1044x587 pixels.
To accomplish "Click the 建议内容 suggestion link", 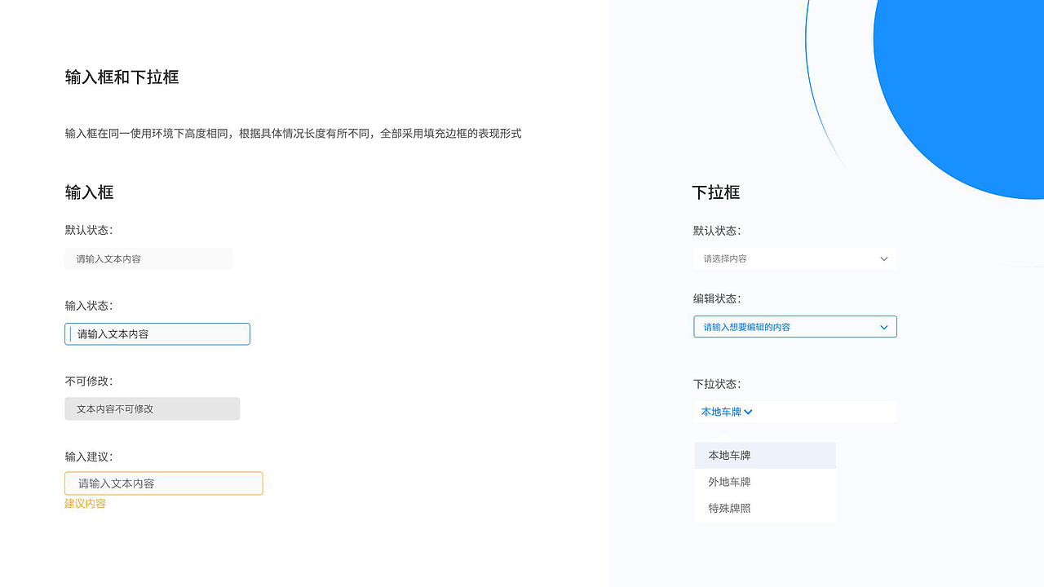I will pyautogui.click(x=84, y=504).
